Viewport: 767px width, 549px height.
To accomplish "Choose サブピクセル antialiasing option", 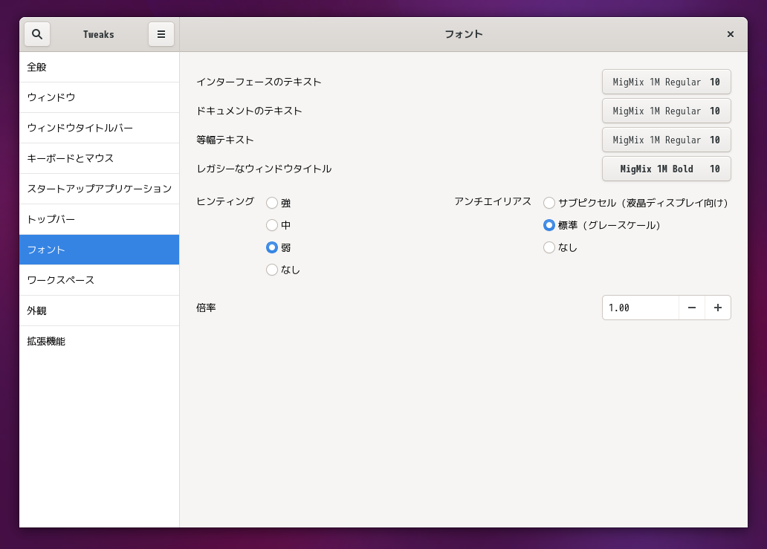I will pyautogui.click(x=549, y=202).
